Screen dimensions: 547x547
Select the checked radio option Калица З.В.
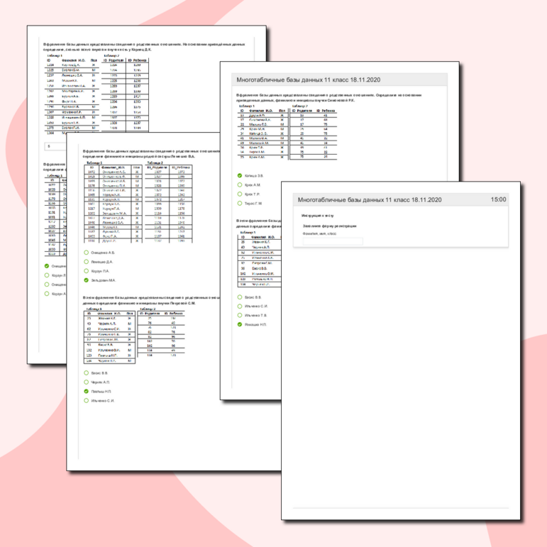tap(240, 175)
